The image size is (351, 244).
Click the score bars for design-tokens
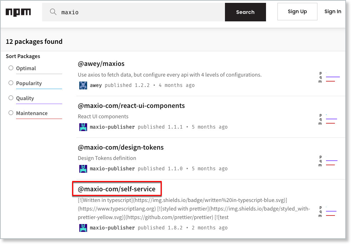[x=329, y=161]
